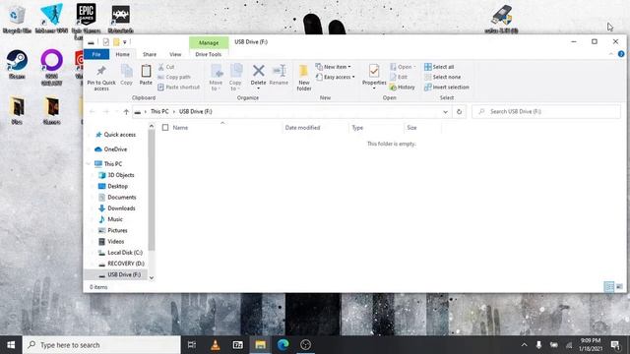The image size is (630, 354).
Task: Open File Explorer help question icon
Action: [x=621, y=54]
